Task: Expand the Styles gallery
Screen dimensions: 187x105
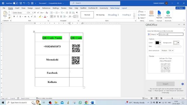Action: 134,17
